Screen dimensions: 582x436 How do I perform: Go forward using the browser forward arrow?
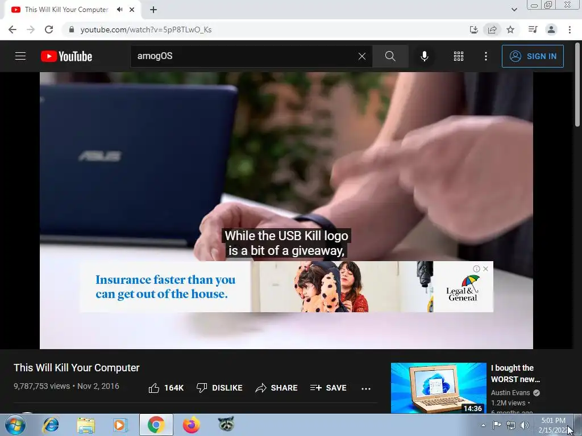tap(31, 30)
